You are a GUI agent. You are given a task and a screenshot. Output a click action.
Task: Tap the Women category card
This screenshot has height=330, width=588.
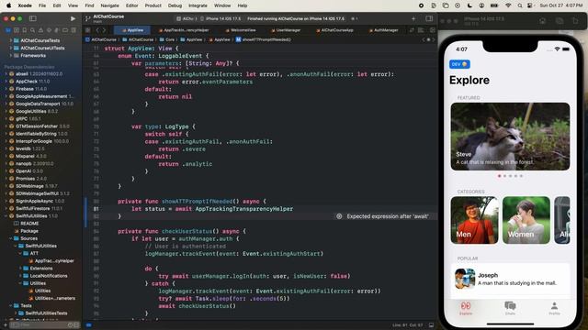click(526, 220)
